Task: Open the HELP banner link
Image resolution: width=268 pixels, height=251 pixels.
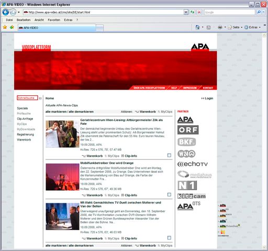Action: click(x=174, y=88)
